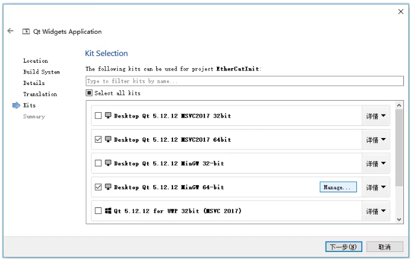Click the kit list scrollbar thumb
Viewport: 413px width, 261px height.
(x=399, y=148)
